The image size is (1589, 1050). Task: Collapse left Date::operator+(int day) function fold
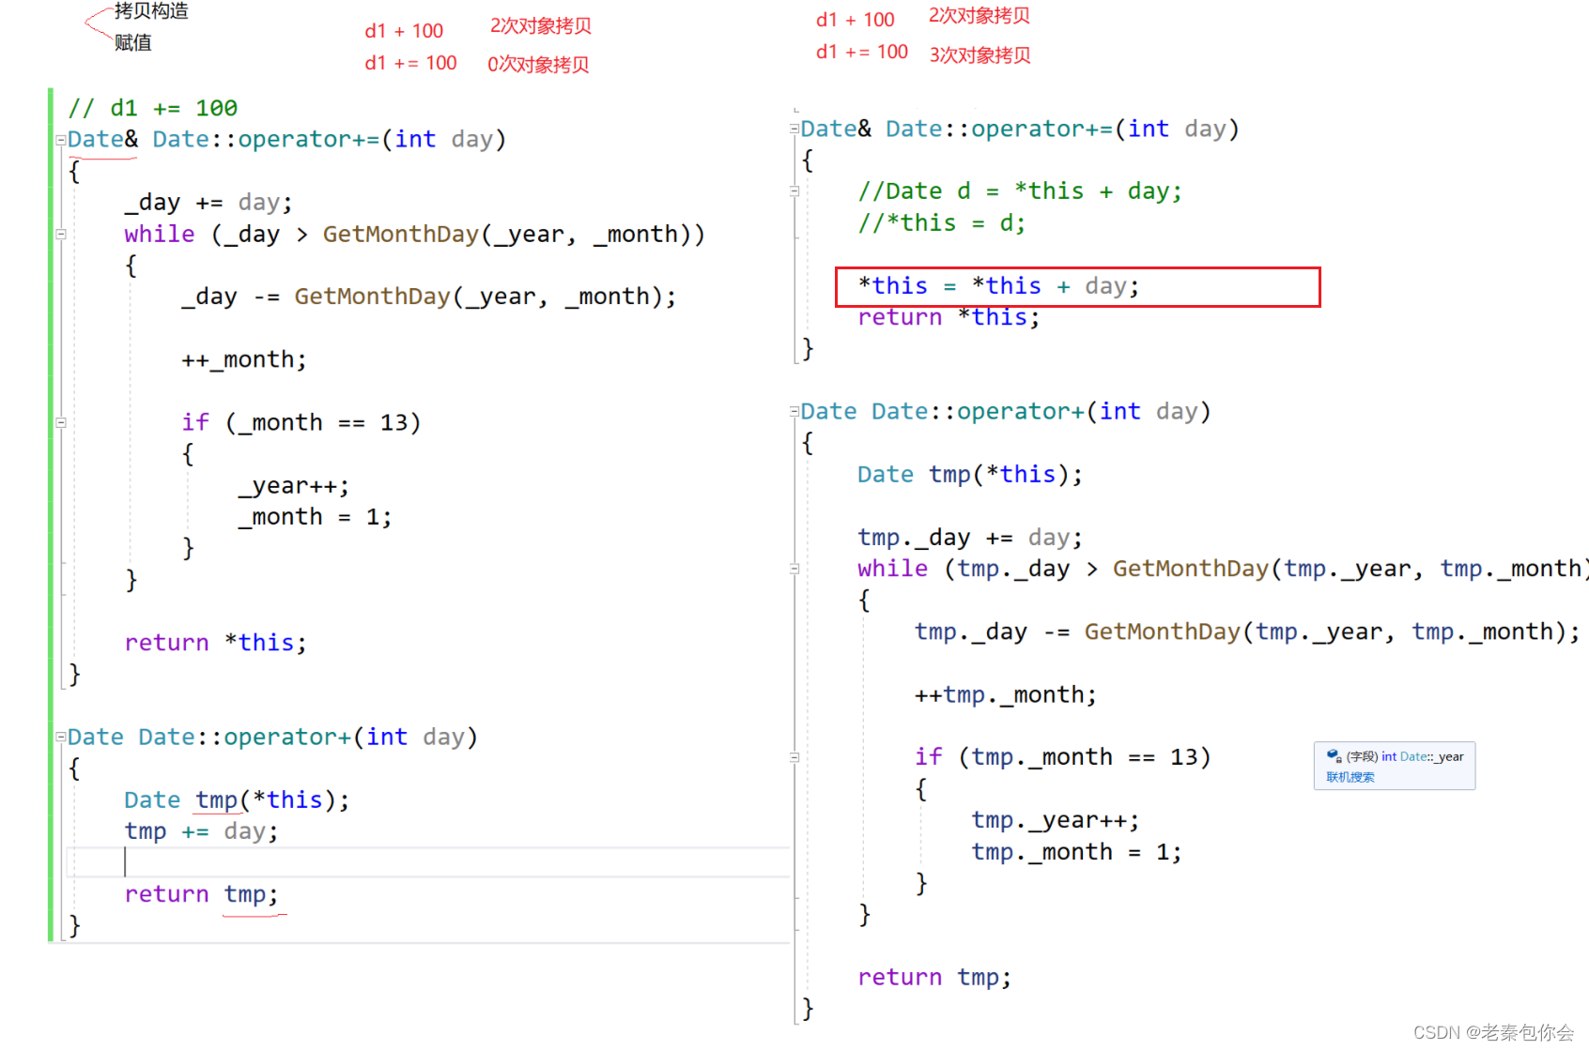pos(61,738)
